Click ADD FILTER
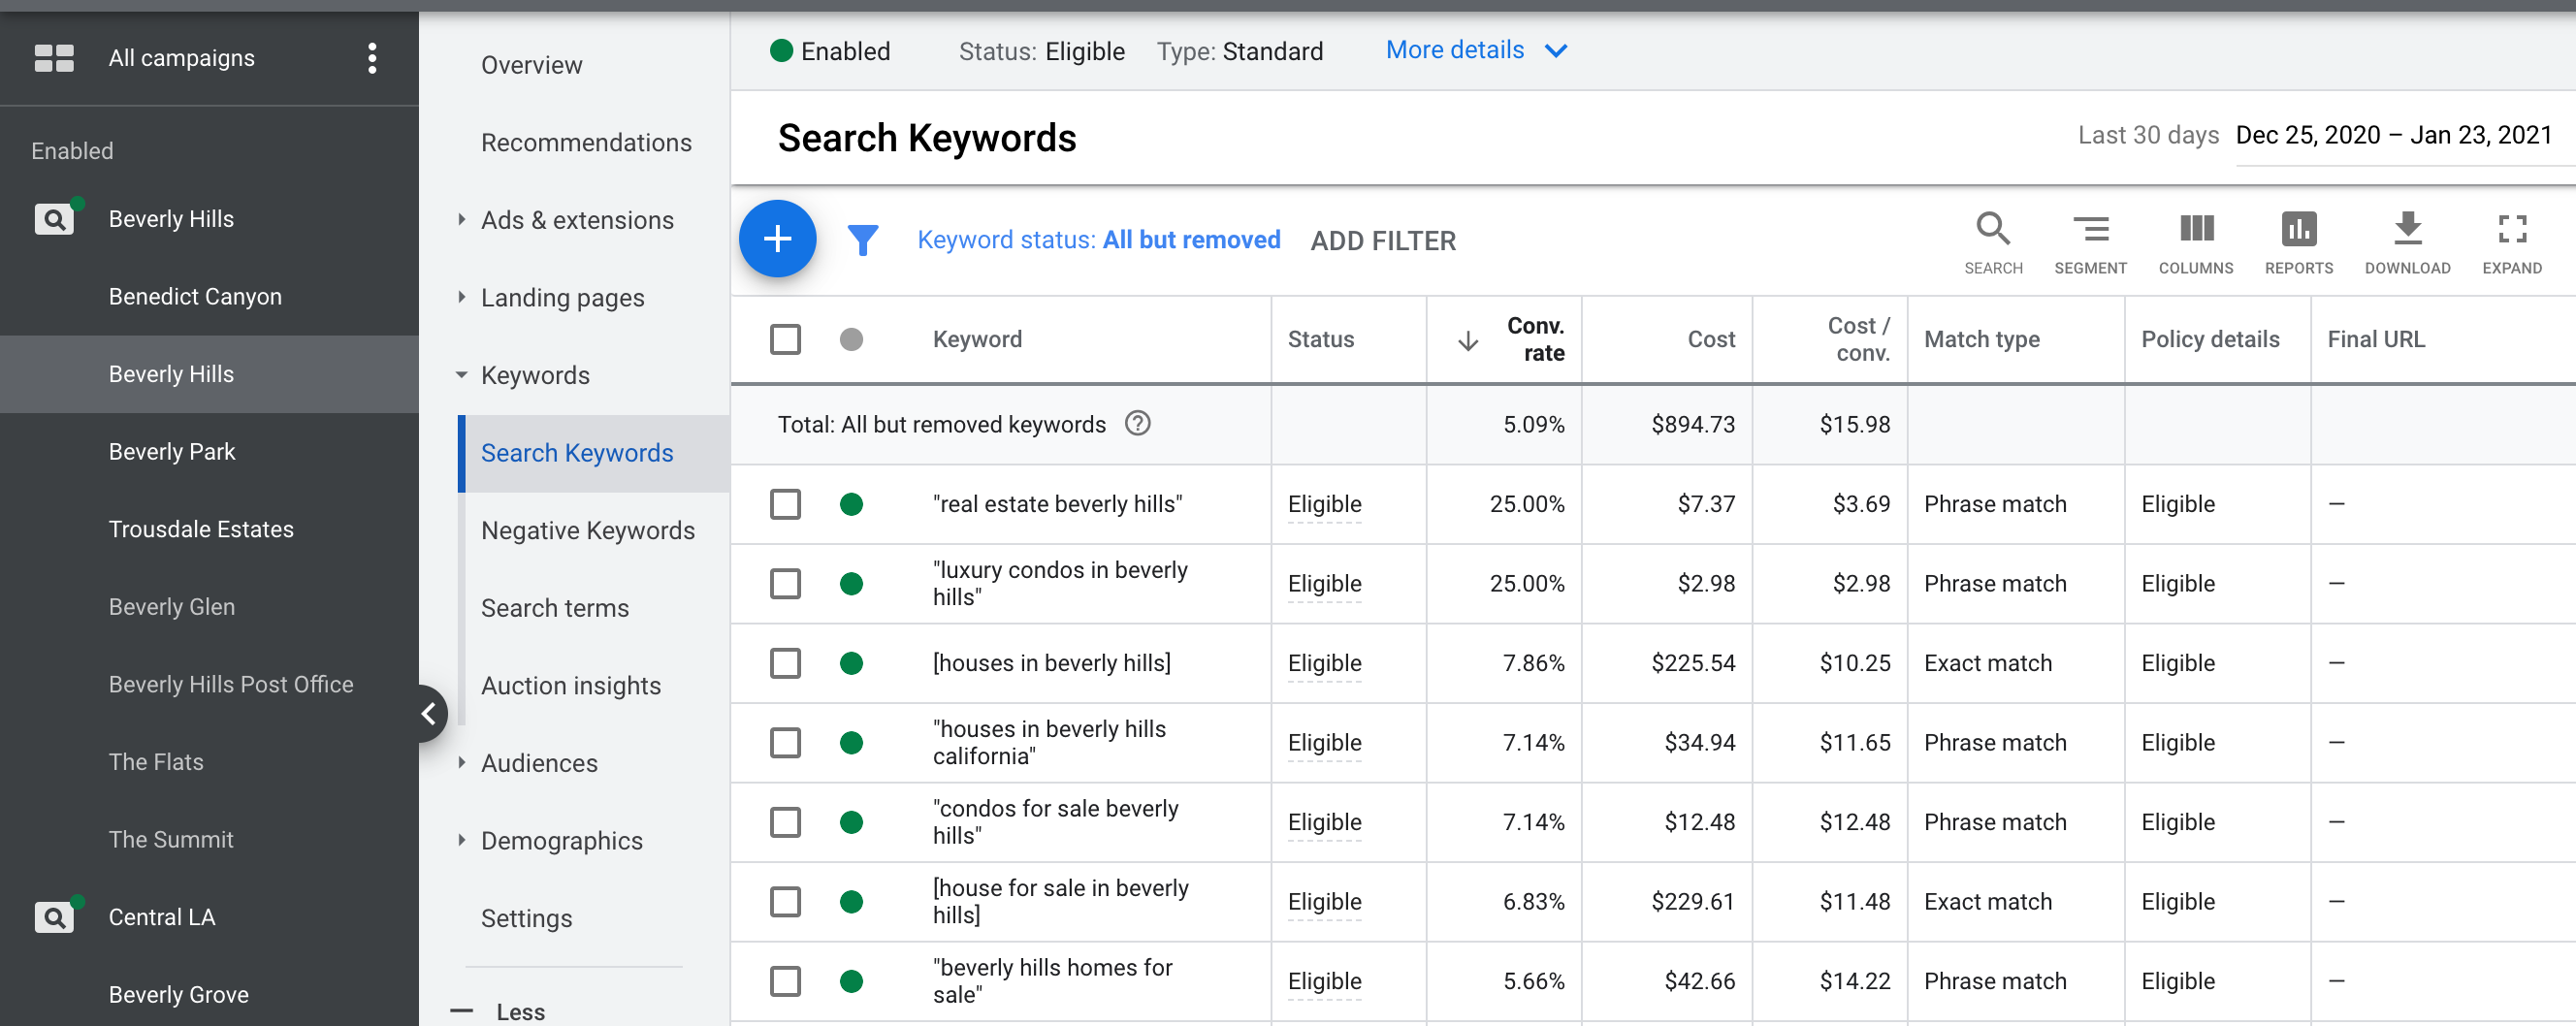 coord(1383,240)
